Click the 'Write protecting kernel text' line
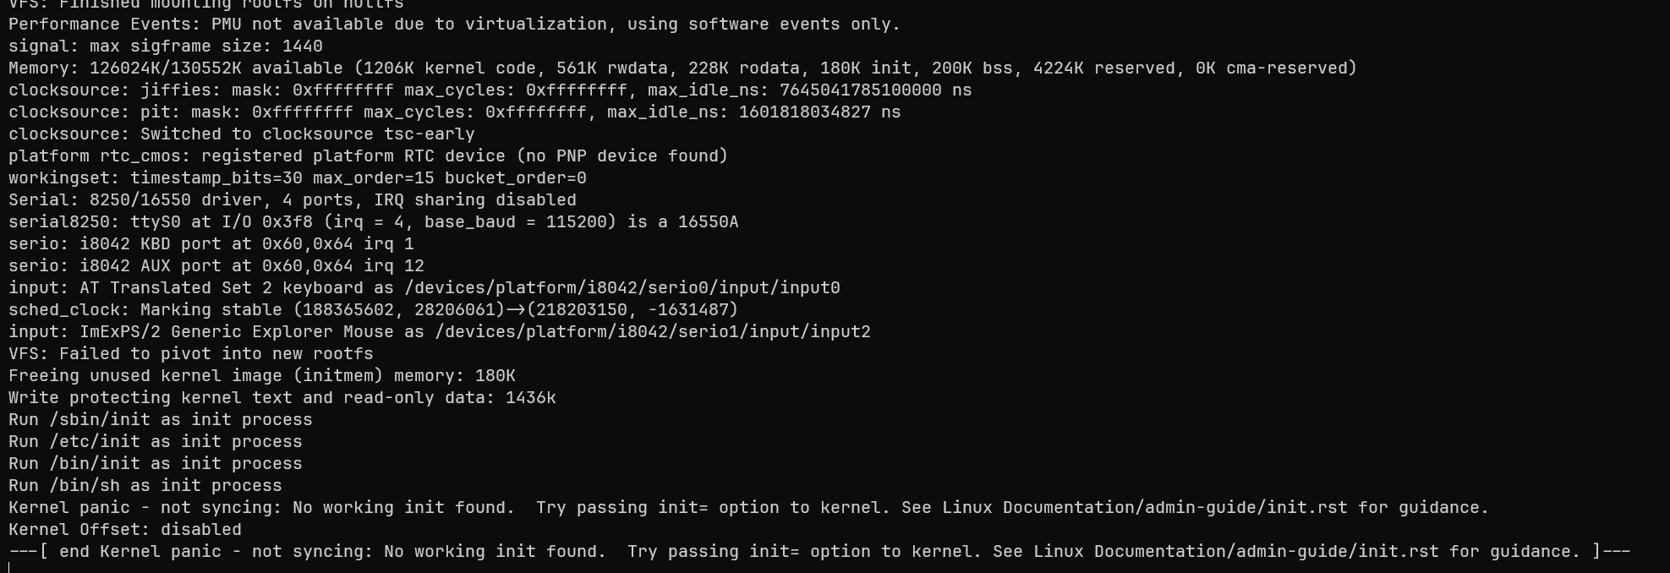Image resolution: width=1670 pixels, height=573 pixels. [x=282, y=398]
